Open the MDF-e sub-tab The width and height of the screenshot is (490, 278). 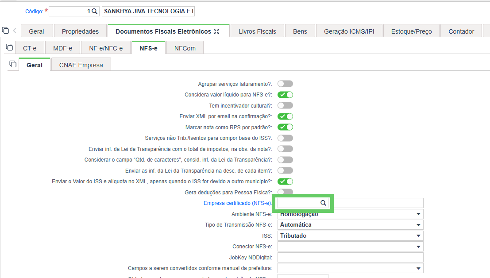[x=62, y=48]
